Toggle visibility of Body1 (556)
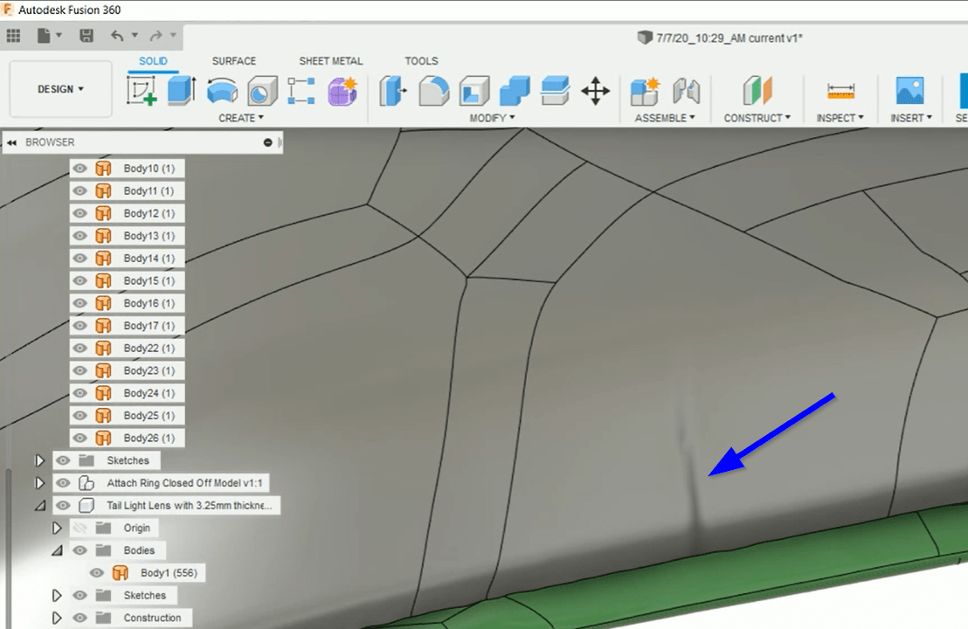This screenshot has width=968, height=629. point(96,572)
